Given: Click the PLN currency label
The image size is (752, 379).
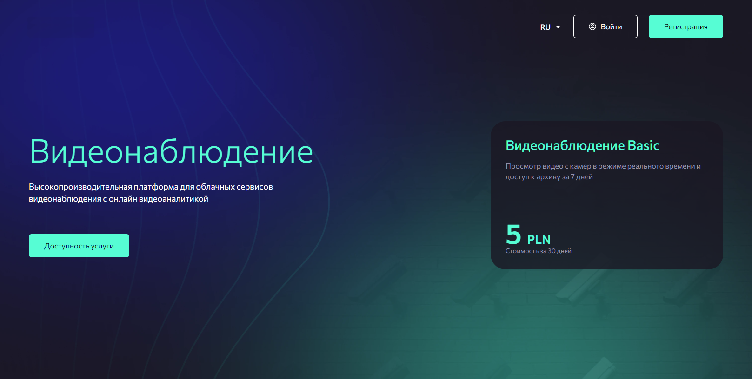Looking at the screenshot, I should (539, 240).
